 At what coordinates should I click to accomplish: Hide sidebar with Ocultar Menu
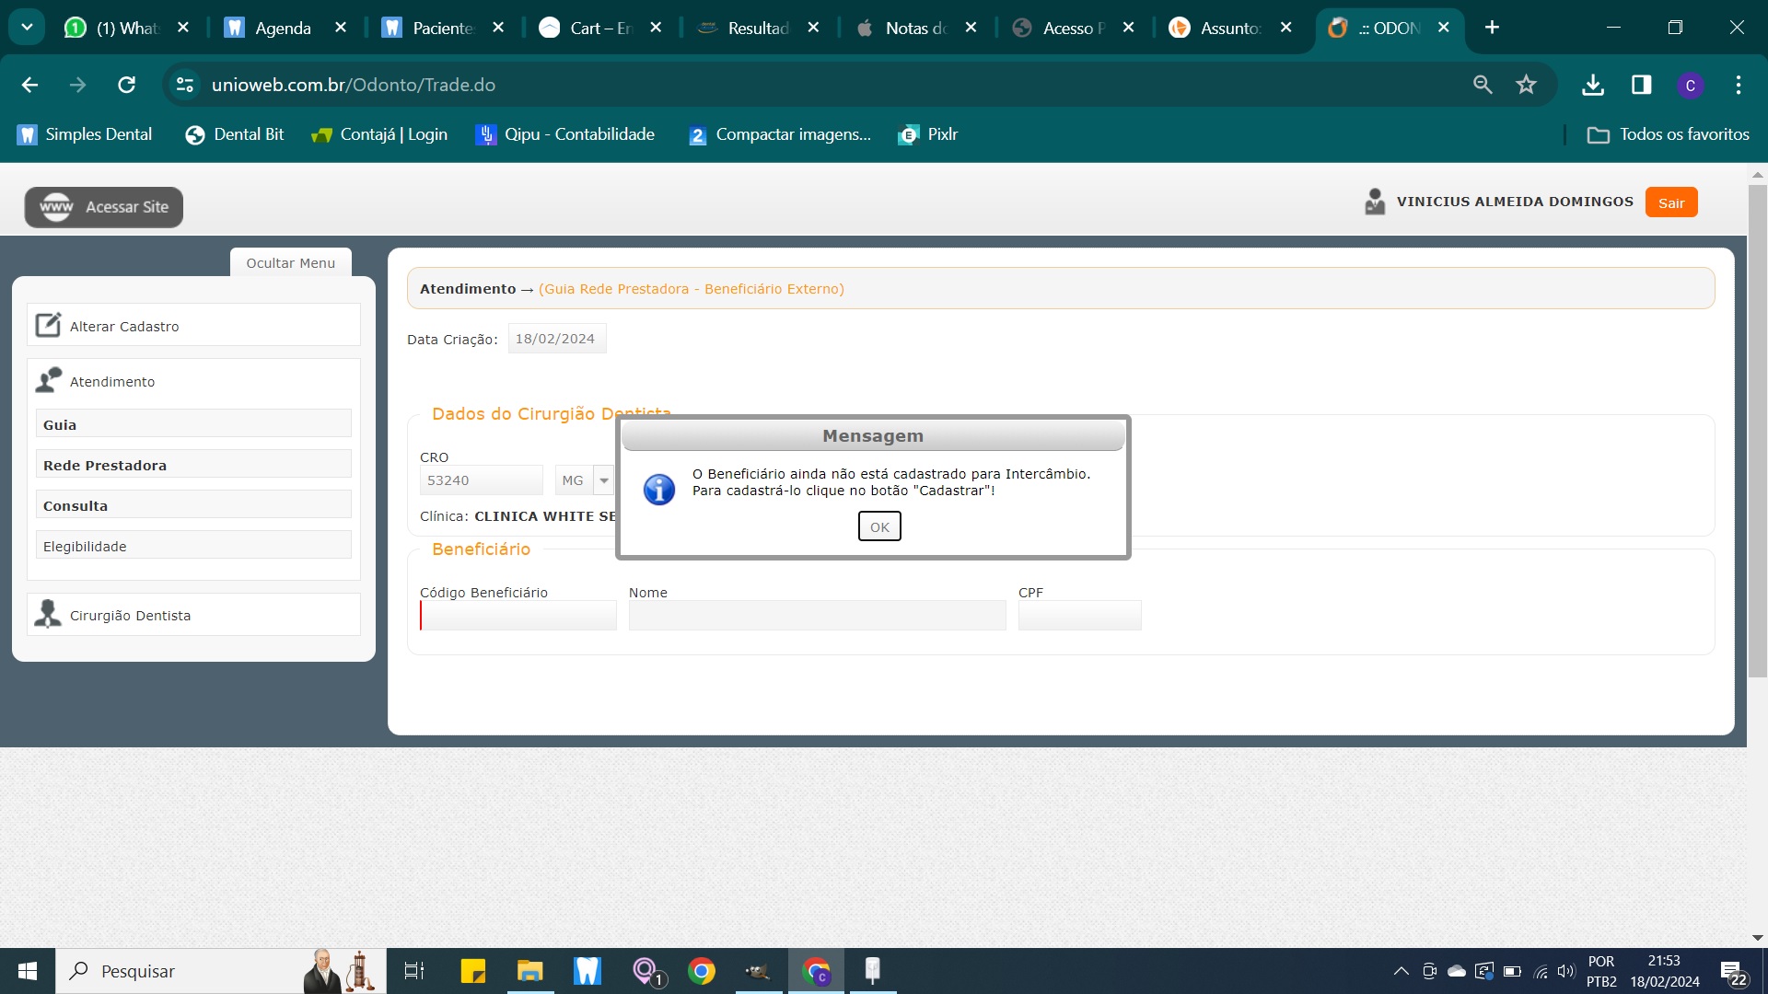(x=291, y=262)
